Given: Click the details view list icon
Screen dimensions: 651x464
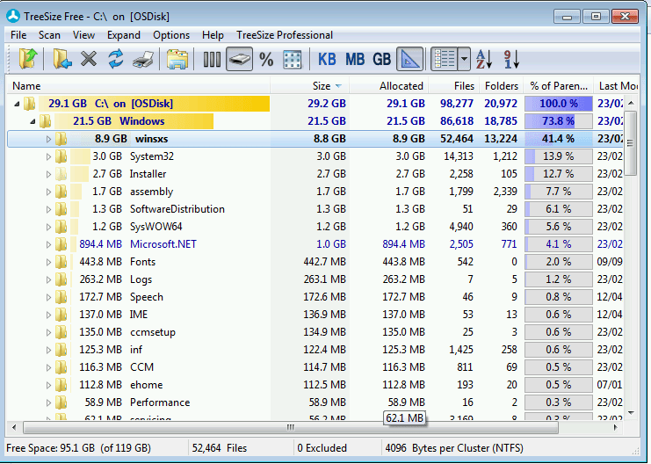Looking at the screenshot, I should pos(445,59).
